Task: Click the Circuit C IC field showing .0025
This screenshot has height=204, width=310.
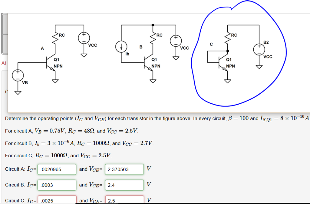Action: pos(57,199)
